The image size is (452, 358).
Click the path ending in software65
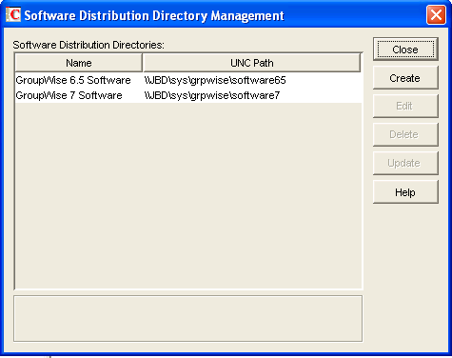215,80
